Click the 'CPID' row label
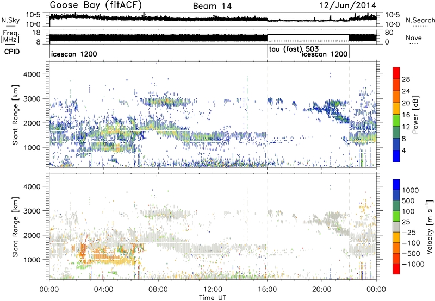This screenshot has height=301, width=435. pos(12,52)
